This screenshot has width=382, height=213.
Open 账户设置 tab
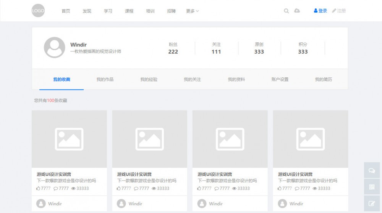pyautogui.click(x=280, y=79)
